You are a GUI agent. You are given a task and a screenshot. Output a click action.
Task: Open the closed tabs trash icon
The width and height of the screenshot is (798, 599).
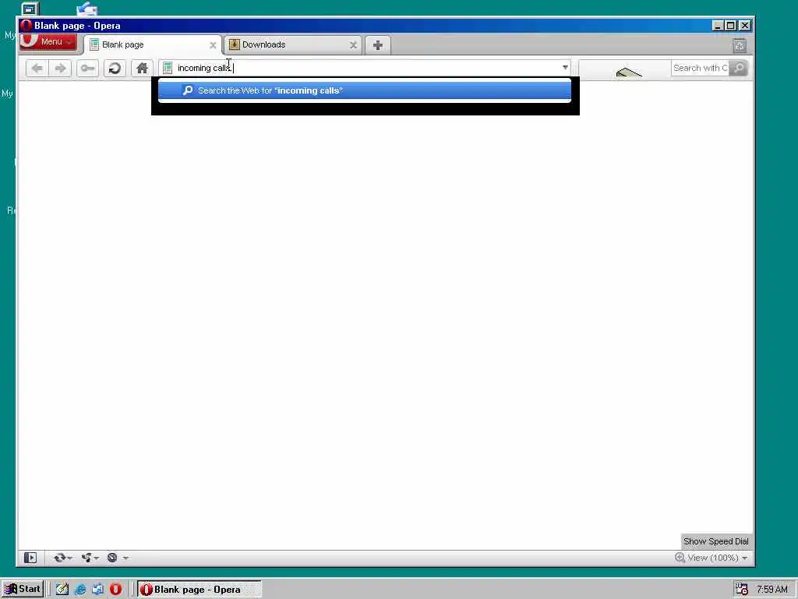pos(740,46)
